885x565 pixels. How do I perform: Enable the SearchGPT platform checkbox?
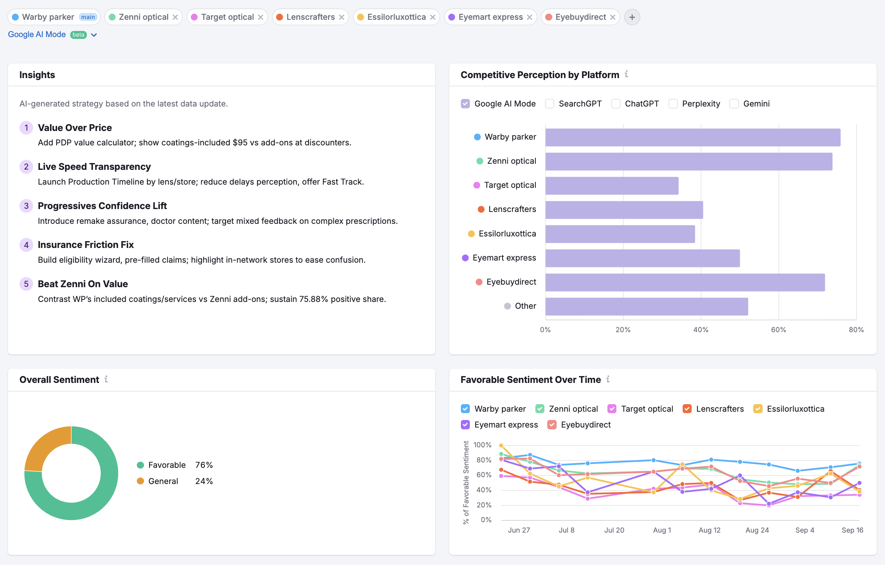[x=549, y=104]
